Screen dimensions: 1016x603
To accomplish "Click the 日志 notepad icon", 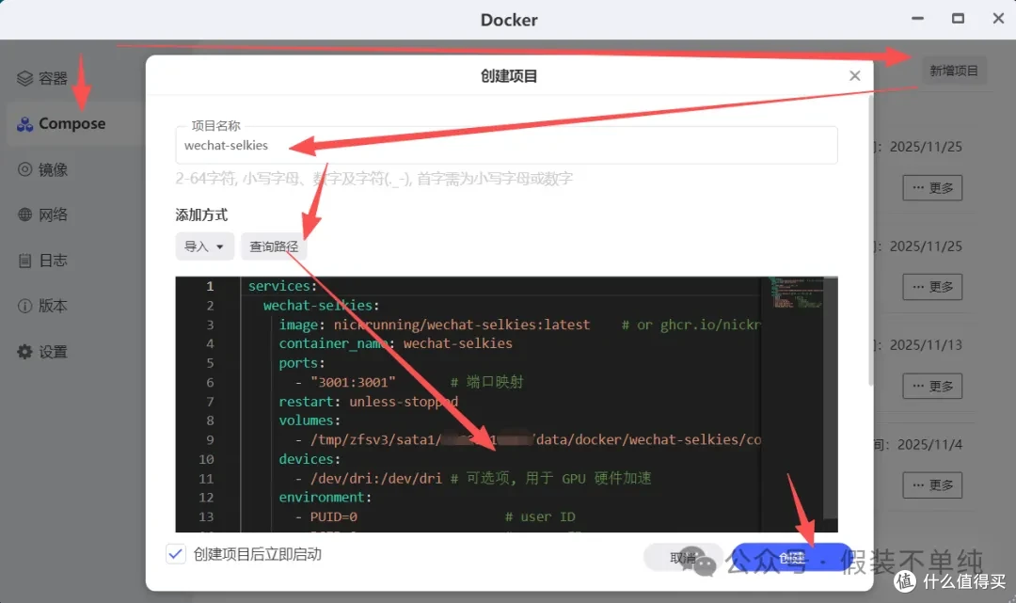I will pos(24,261).
